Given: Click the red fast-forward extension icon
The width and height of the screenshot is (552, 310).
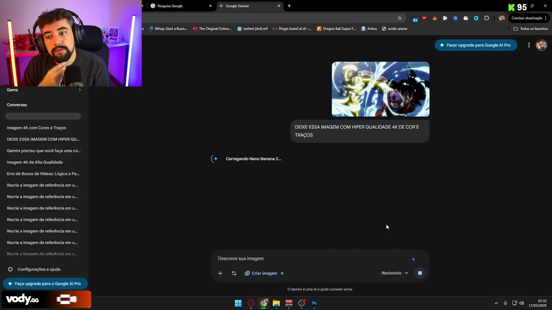Looking at the screenshot, I should click(x=424, y=18).
